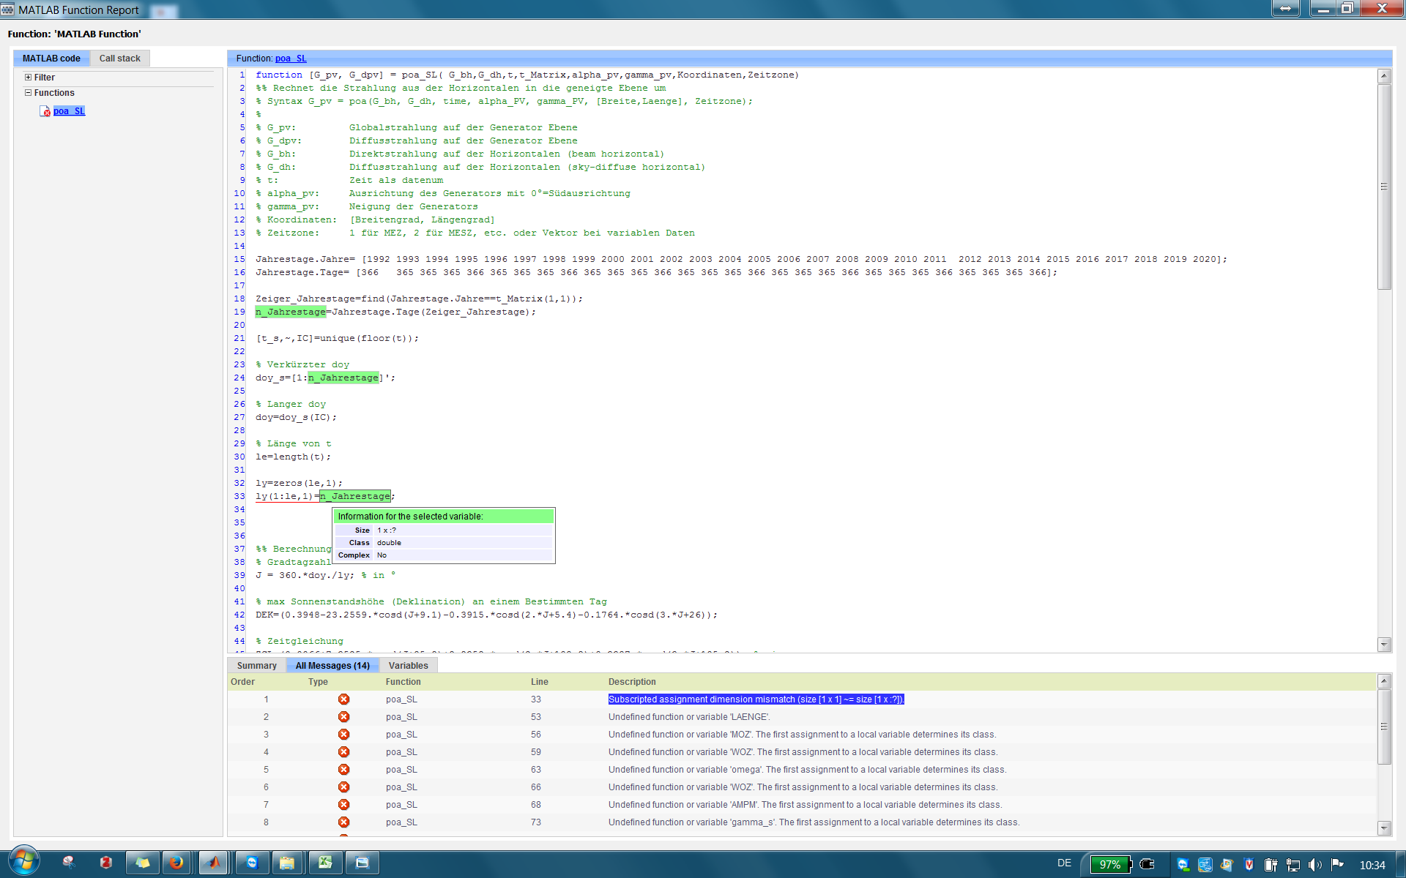The image size is (1406, 878).
Task: Switch to the Call stack tab
Action: click(x=119, y=59)
